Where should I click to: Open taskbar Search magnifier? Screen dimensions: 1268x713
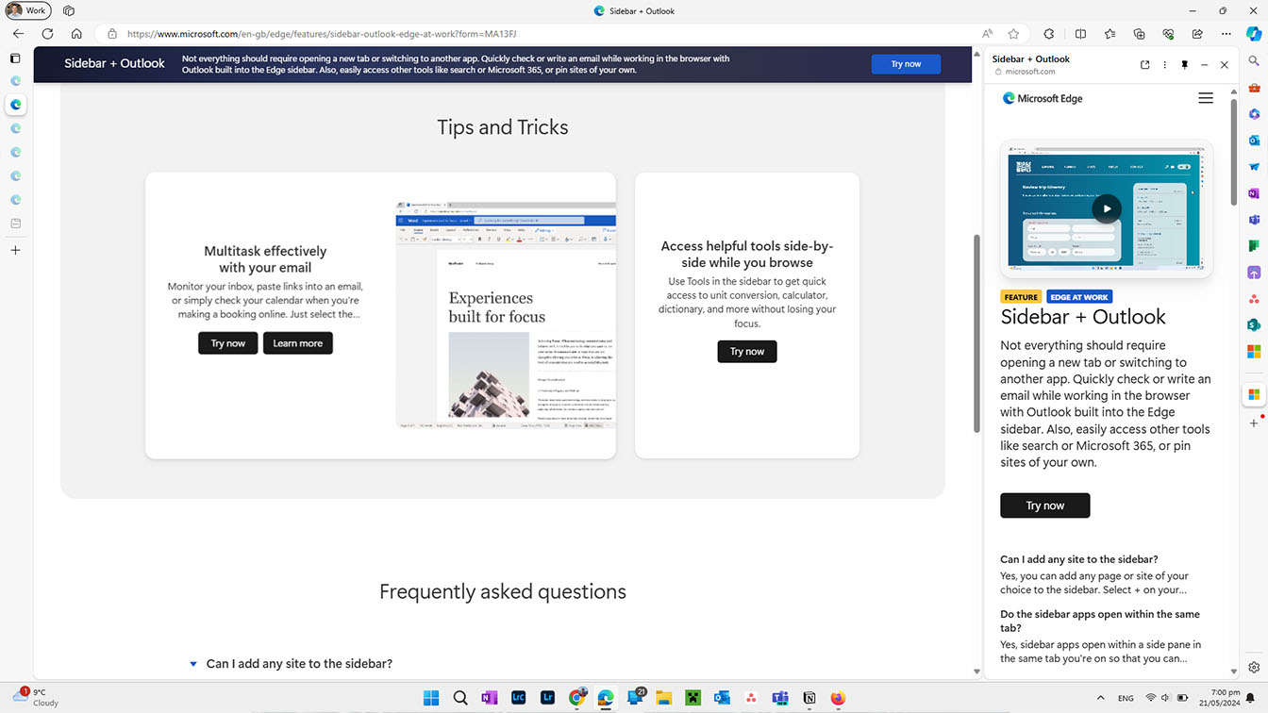(x=460, y=698)
